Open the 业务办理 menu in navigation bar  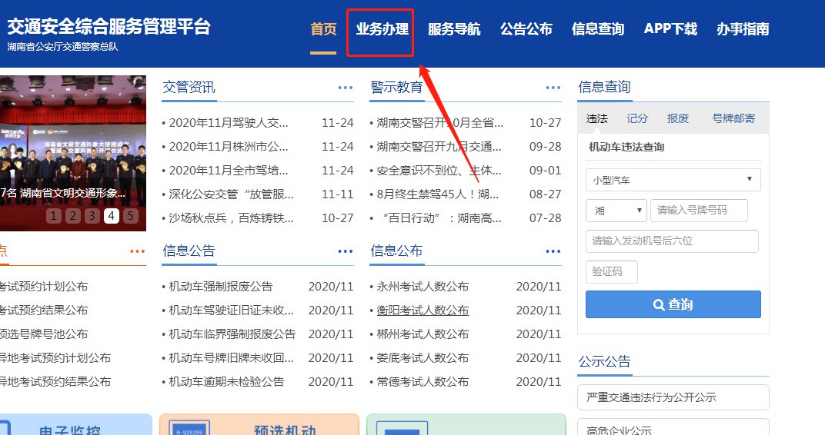pos(382,29)
